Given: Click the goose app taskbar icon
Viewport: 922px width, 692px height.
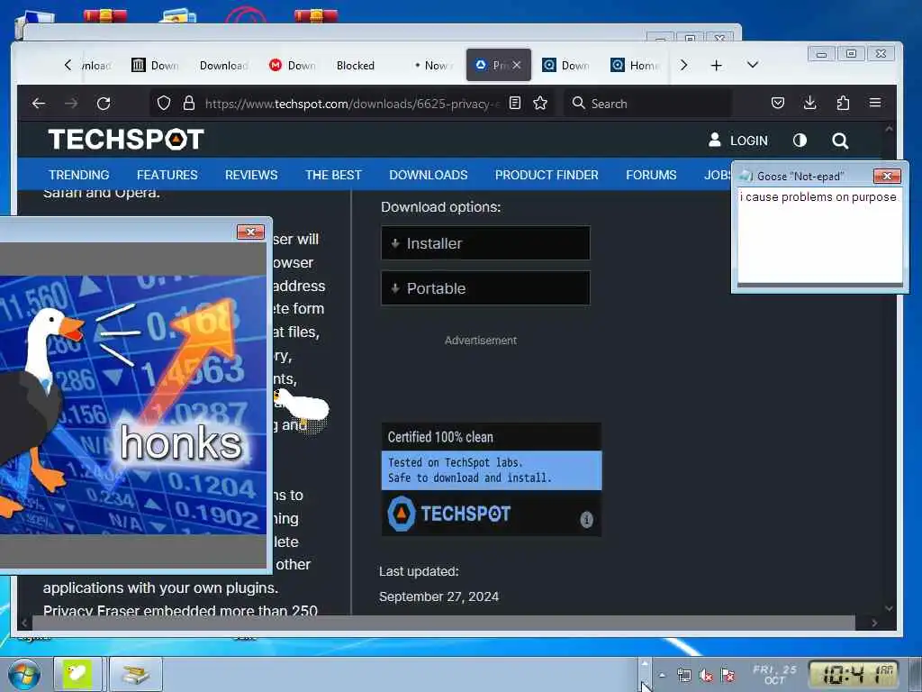Looking at the screenshot, I should pyautogui.click(x=77, y=674).
